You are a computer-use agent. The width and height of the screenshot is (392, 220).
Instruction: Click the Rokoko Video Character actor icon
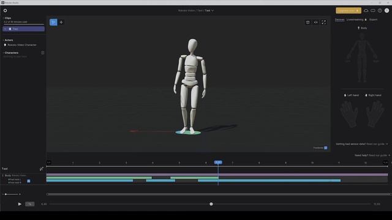tap(5, 45)
